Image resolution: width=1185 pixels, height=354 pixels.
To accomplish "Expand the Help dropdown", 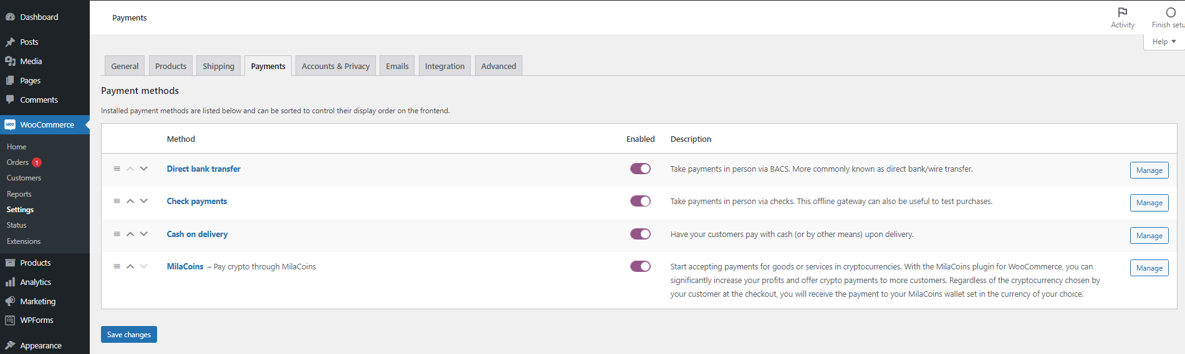I will tap(1164, 42).
